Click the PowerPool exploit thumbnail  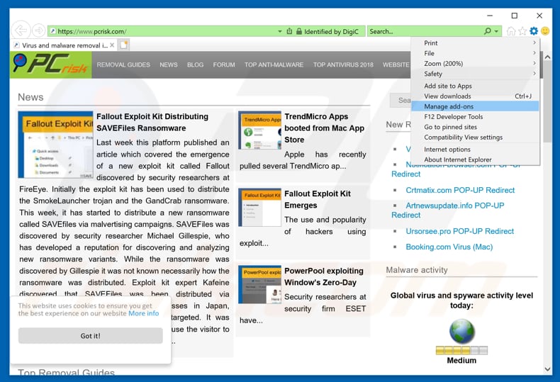pos(259,284)
